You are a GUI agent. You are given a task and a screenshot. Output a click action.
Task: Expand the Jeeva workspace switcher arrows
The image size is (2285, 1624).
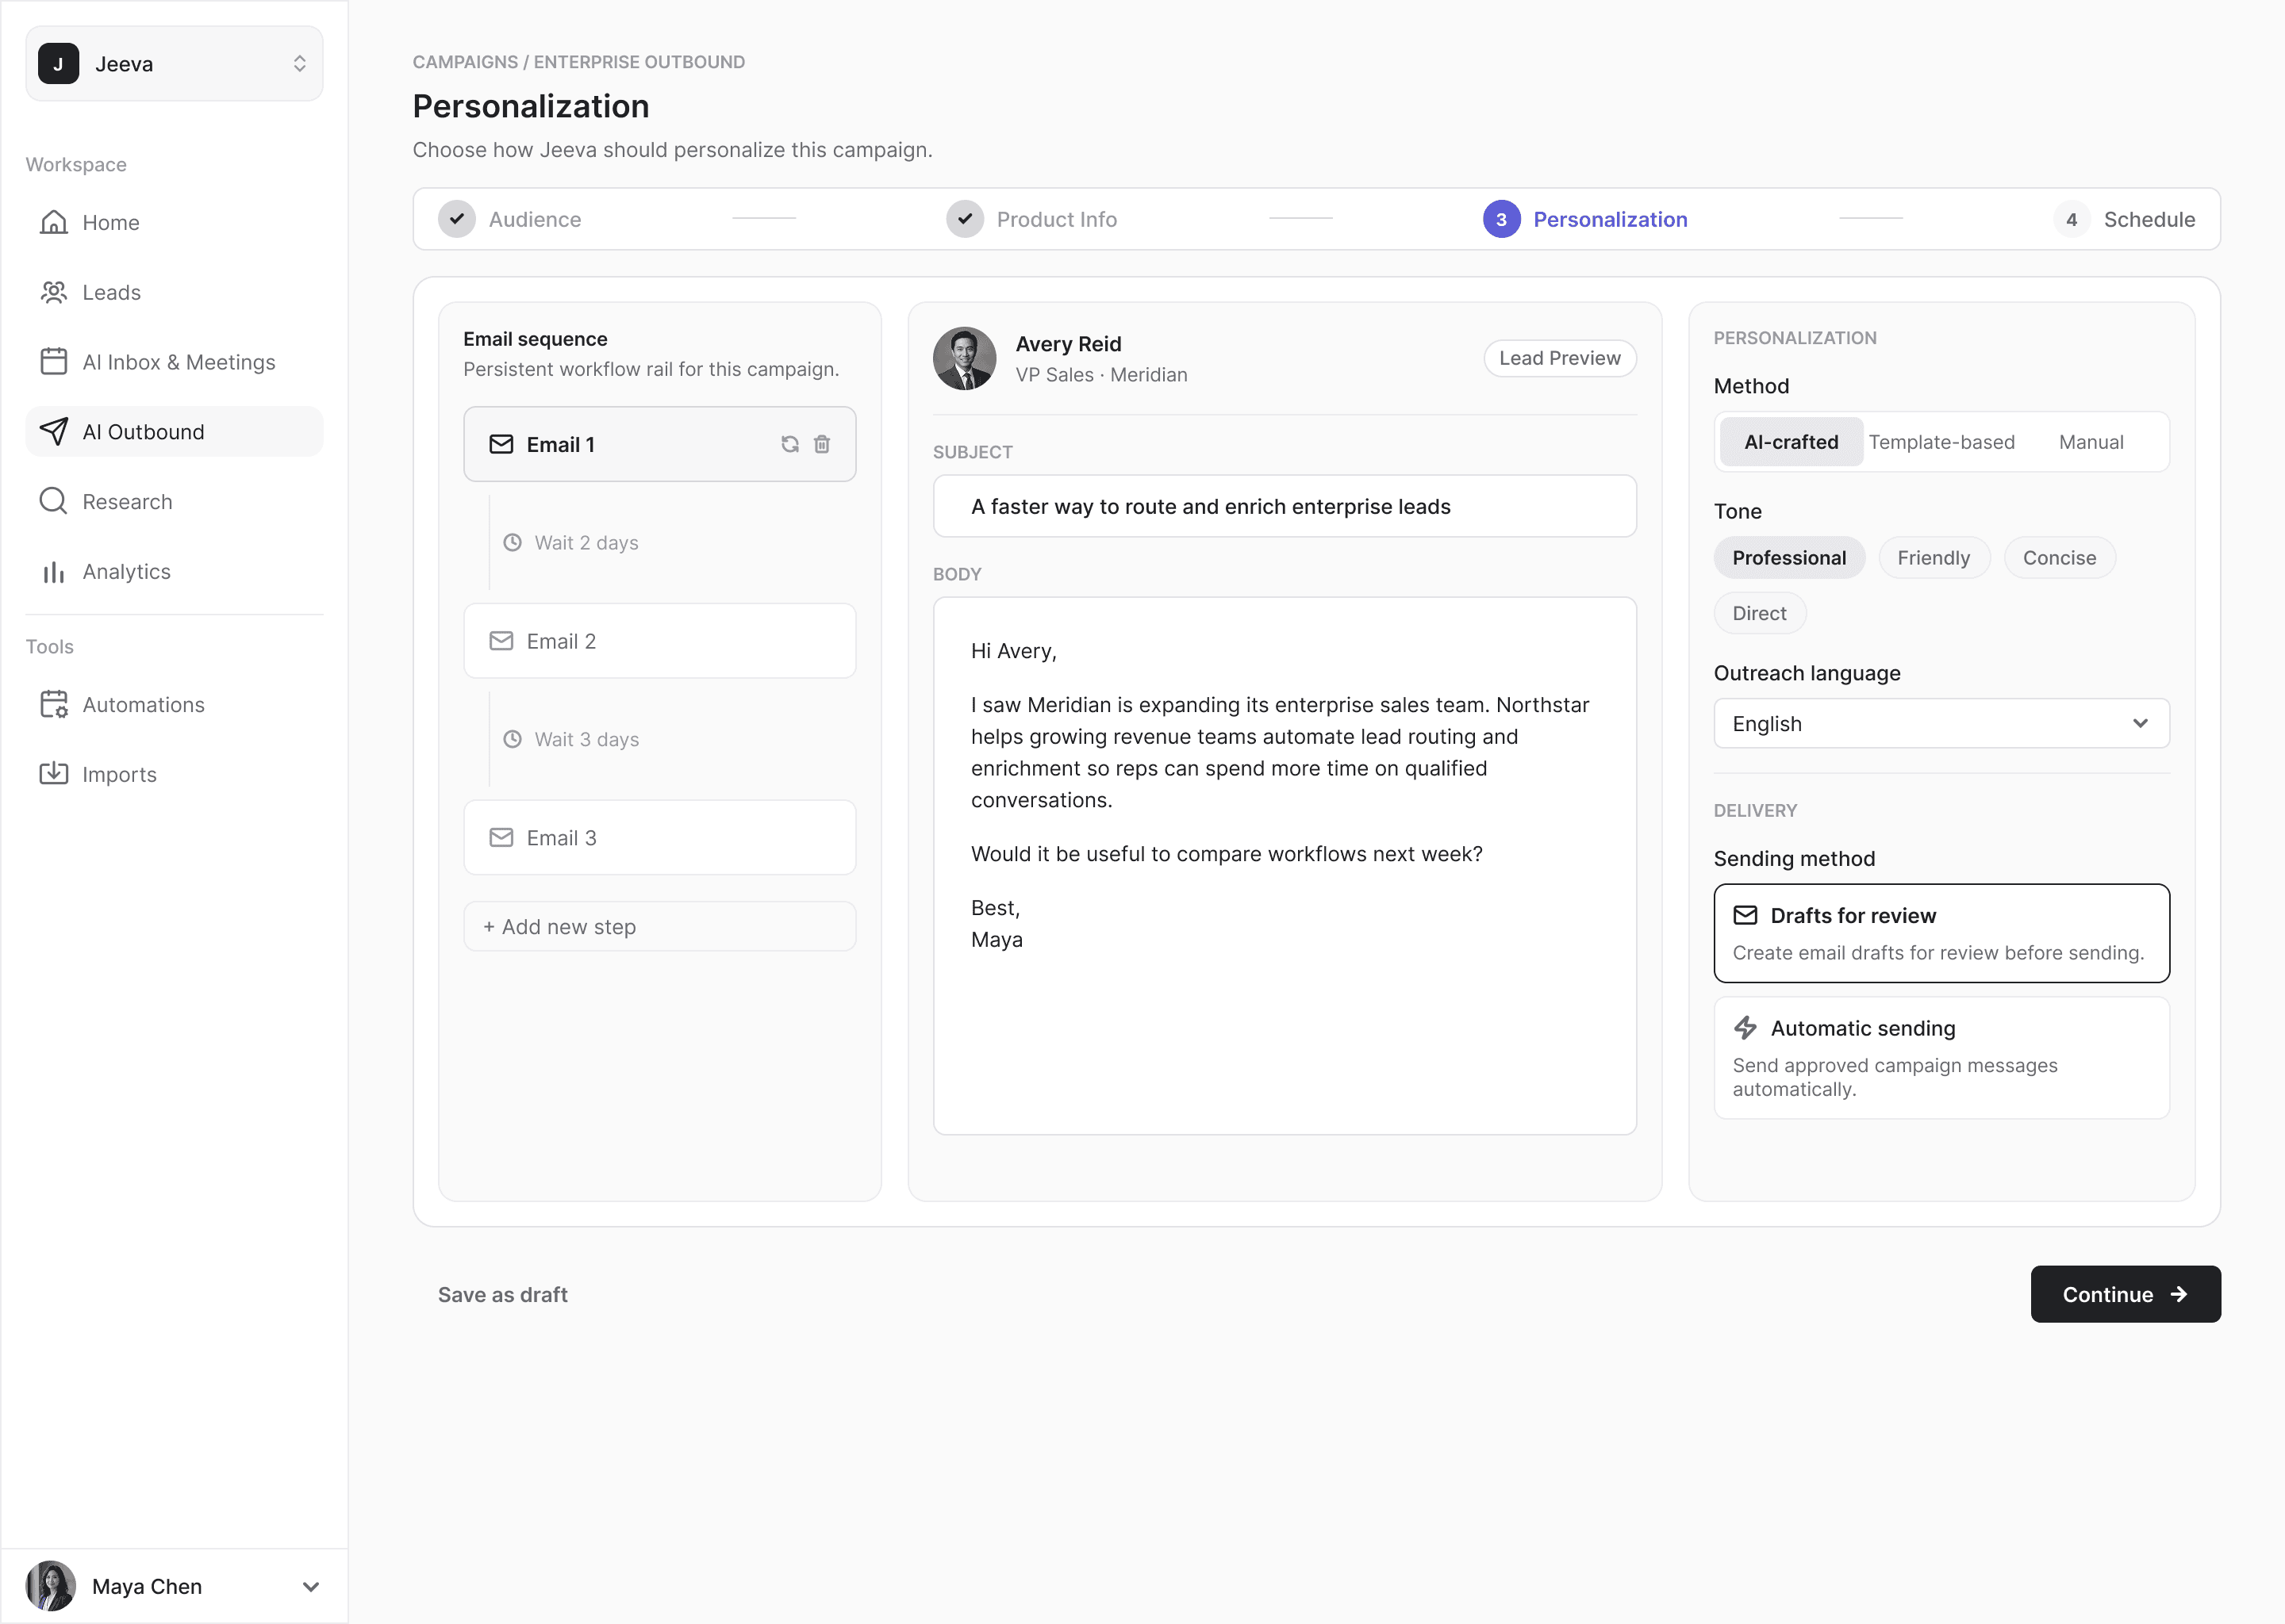(299, 64)
